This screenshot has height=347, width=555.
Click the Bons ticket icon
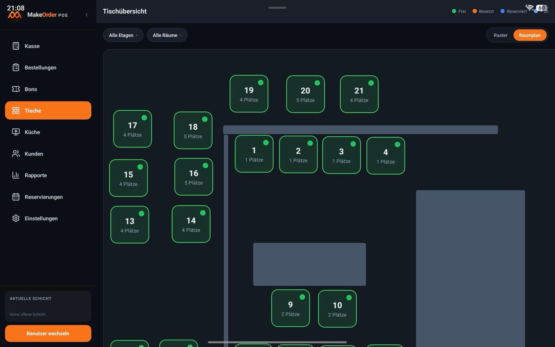tap(16, 89)
